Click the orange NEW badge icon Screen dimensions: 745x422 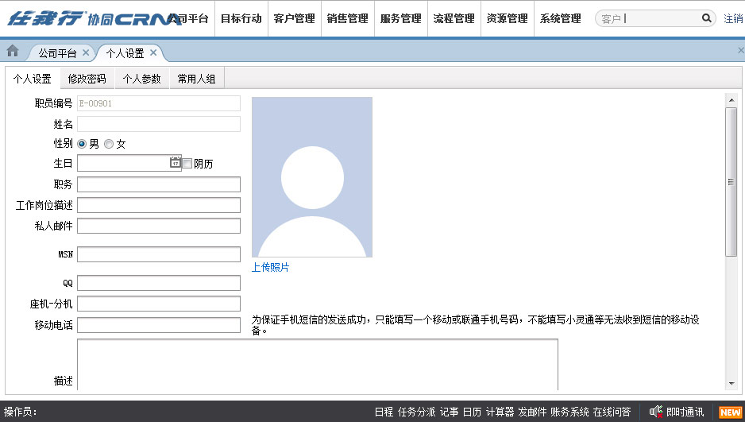(730, 412)
